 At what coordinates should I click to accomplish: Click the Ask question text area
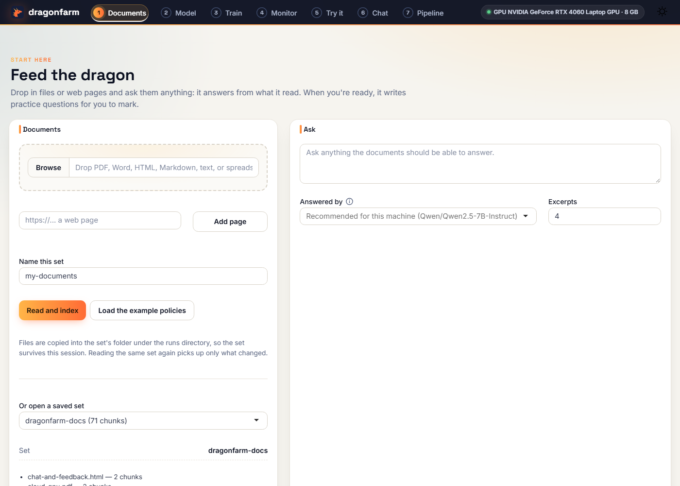pos(480,164)
